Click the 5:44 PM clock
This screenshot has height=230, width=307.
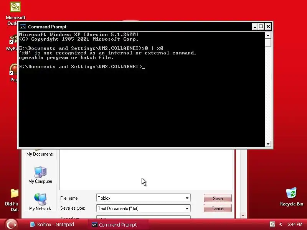[x=295, y=224]
